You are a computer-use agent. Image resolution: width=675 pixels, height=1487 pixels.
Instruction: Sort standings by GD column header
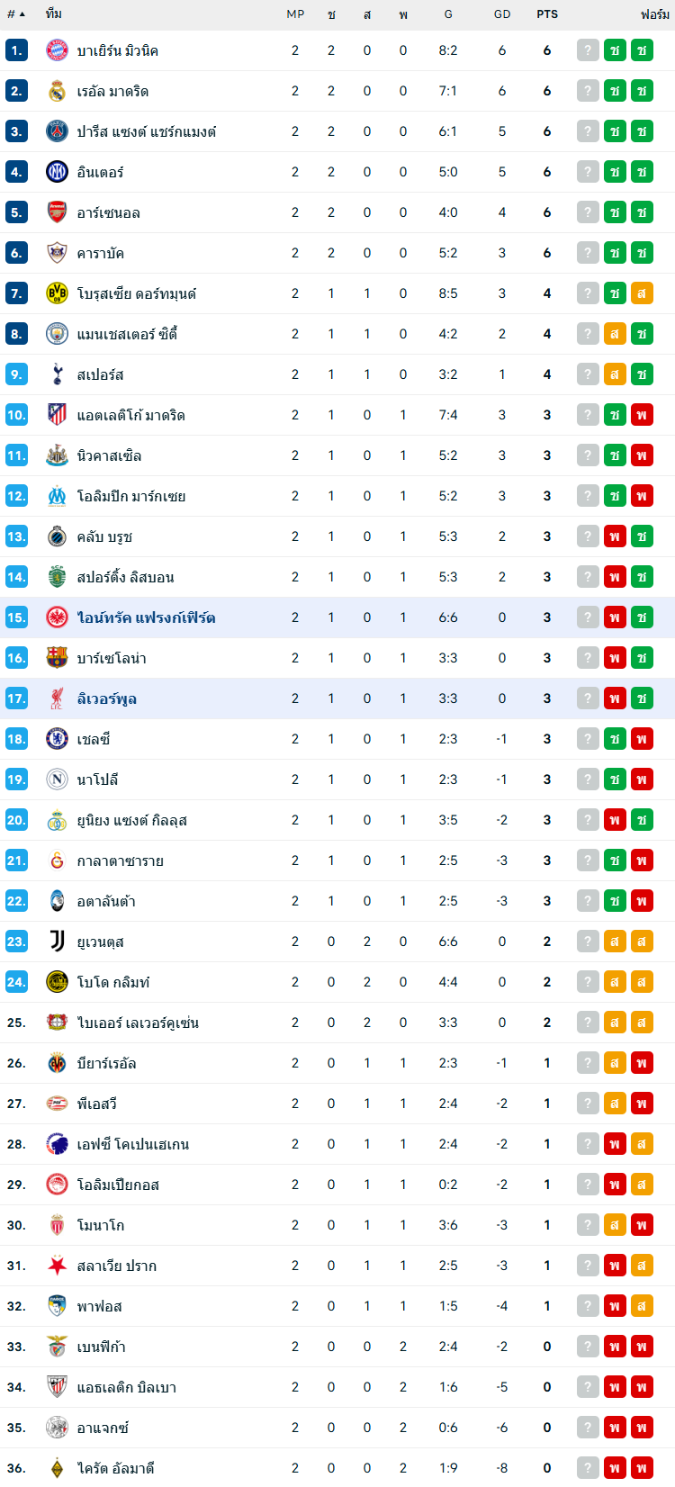click(x=502, y=14)
